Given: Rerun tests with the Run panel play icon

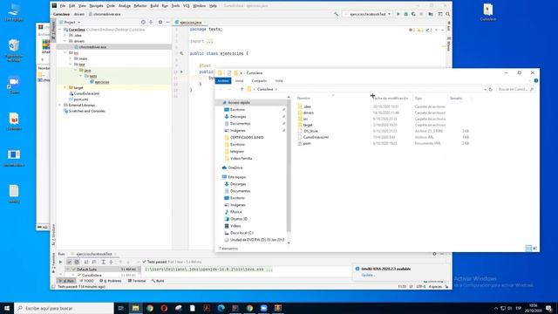Looking at the screenshot, I should (60, 262).
